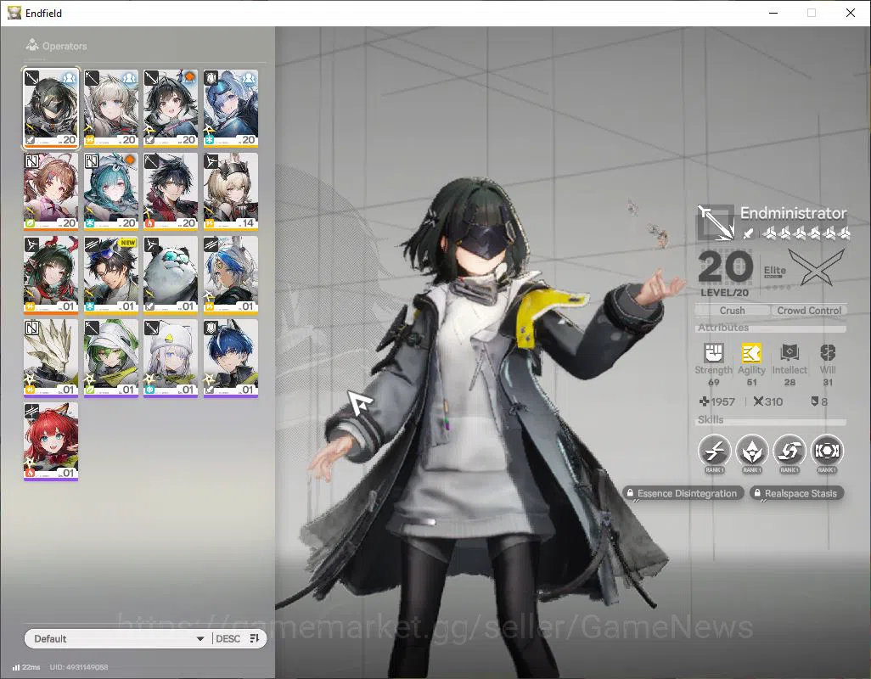Select the dark-blue-haired male operator card

click(231, 358)
